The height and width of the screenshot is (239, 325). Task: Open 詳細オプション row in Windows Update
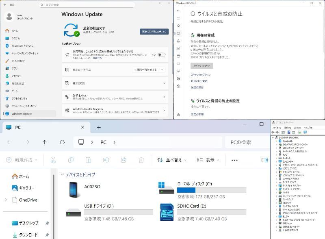pos(115,97)
